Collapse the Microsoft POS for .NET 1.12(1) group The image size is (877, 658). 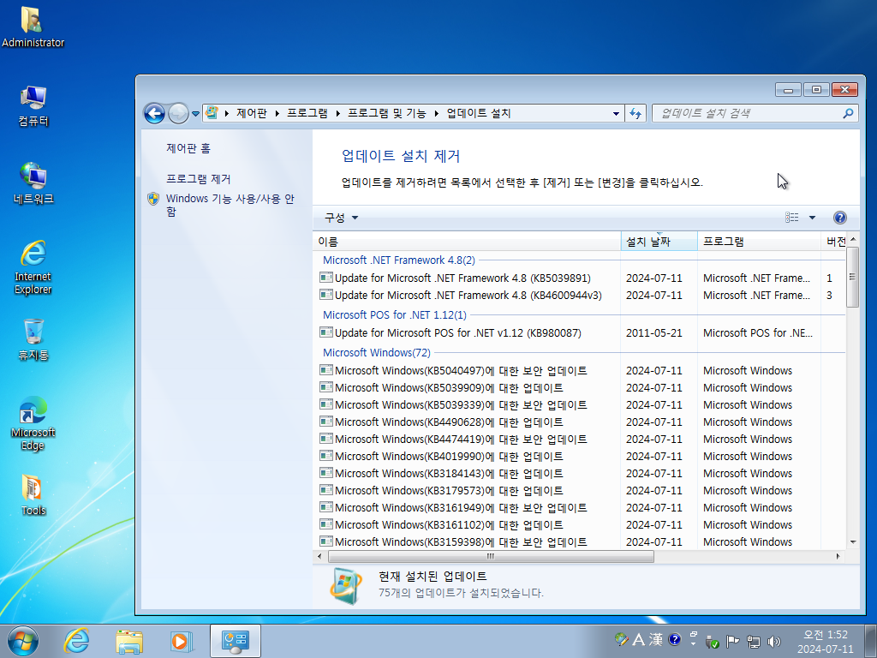click(x=394, y=315)
